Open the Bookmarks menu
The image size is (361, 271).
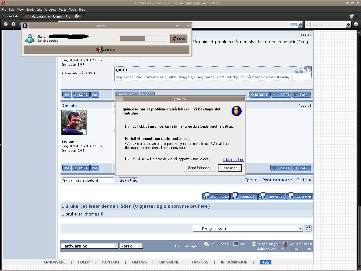click(x=34, y=9)
